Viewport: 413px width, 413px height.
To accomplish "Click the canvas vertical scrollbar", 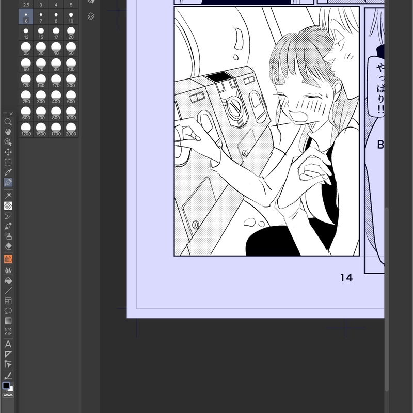I will (387, 299).
